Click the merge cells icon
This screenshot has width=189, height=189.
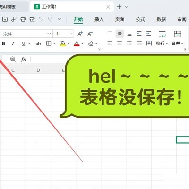(x=178, y=34)
